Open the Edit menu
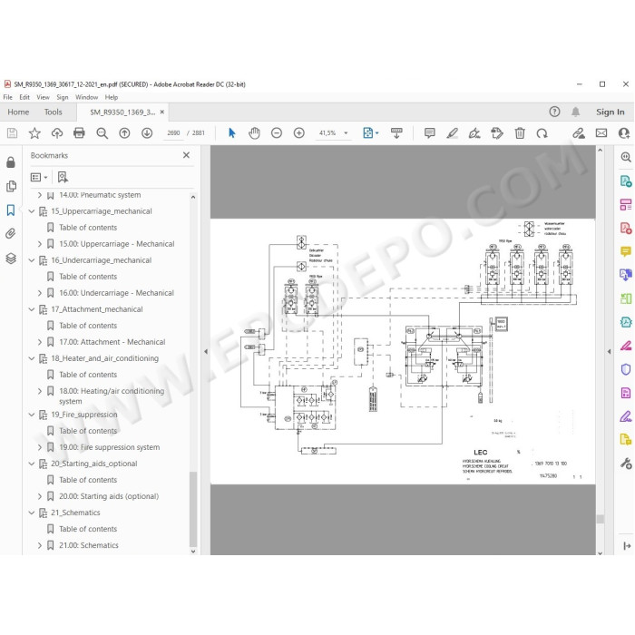The height and width of the screenshot is (635, 635). pos(24,97)
